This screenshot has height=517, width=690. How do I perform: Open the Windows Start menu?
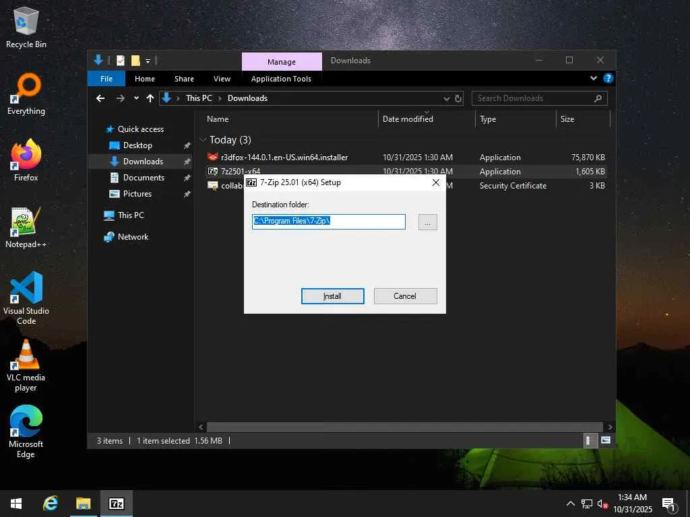(x=16, y=504)
